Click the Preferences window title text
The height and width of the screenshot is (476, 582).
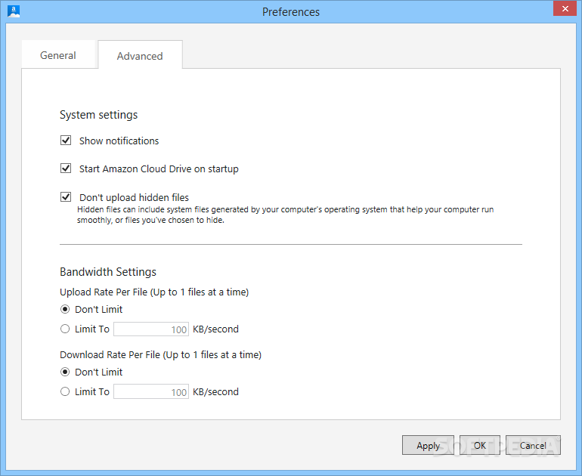pos(291,12)
